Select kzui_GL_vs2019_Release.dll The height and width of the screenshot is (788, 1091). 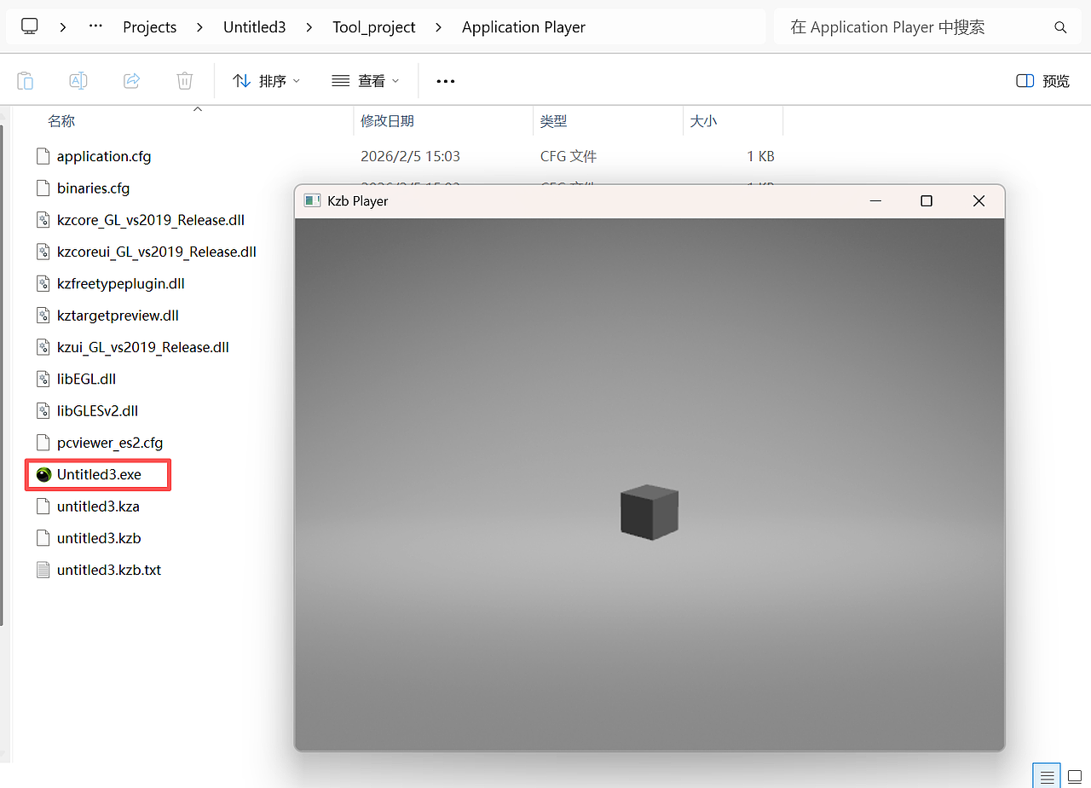click(143, 347)
